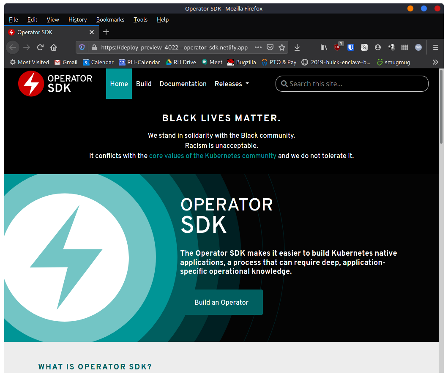The width and height of the screenshot is (448, 377).
Task: Open the Firefox hamburger menu
Action: (x=436, y=47)
